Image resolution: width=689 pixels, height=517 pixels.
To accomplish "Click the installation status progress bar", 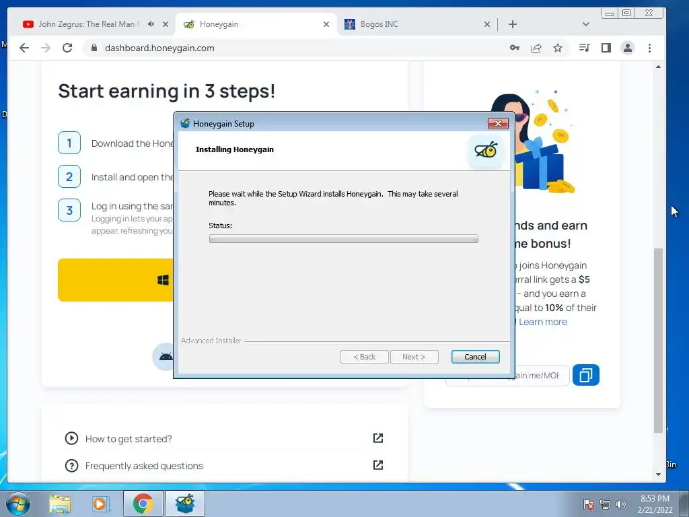I will pos(344,239).
